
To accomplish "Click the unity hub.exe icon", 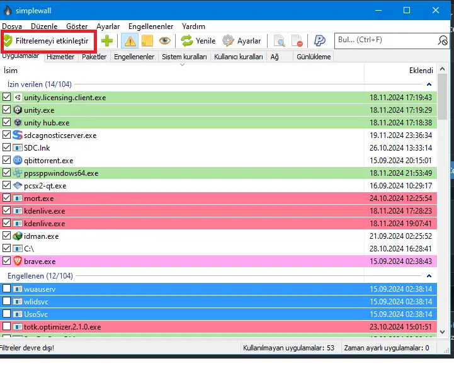I will (18, 123).
